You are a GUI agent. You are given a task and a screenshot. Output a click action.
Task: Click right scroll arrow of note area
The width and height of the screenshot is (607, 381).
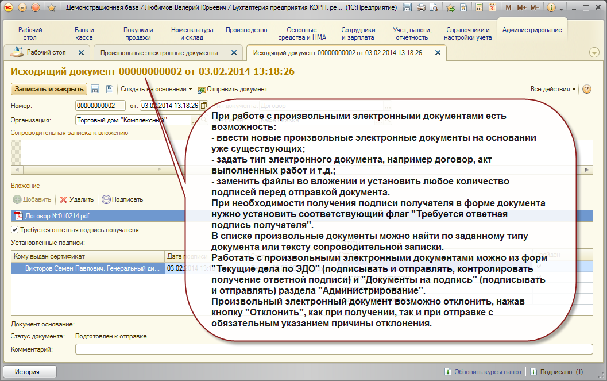tap(587, 170)
